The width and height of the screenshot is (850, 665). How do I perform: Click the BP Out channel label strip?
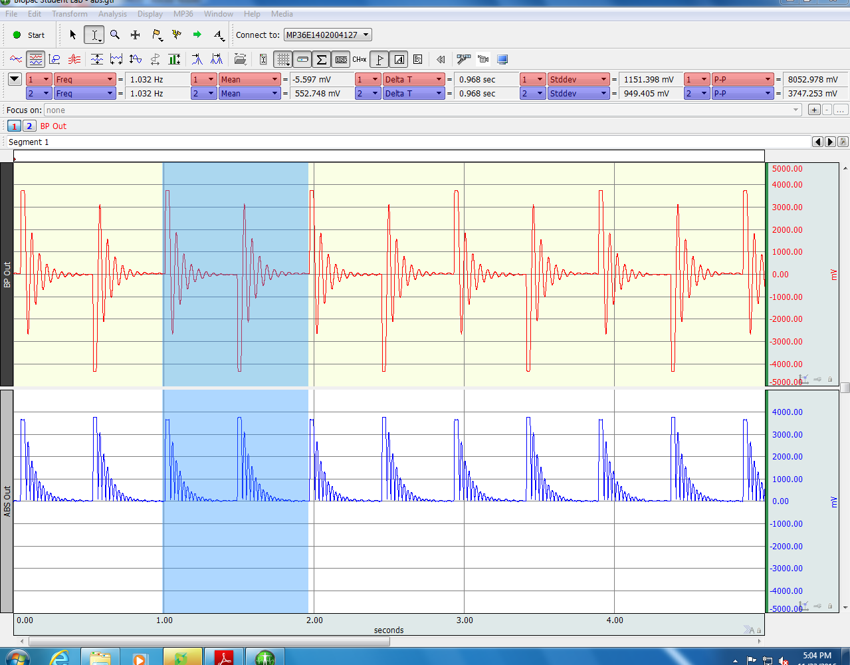tap(7, 274)
